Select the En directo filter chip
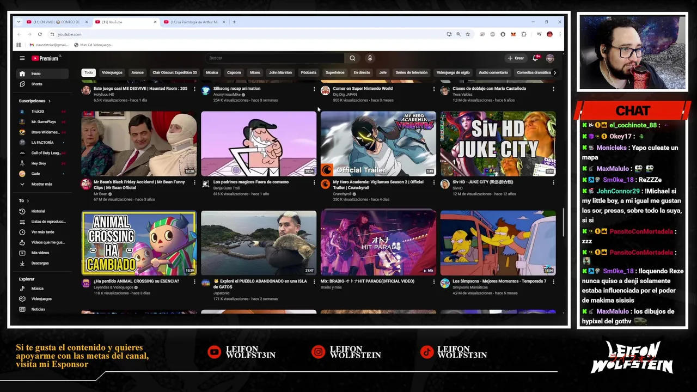The height and width of the screenshot is (392, 697). tap(362, 72)
